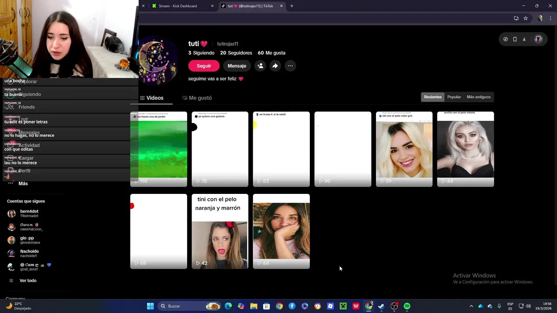Open Facebook from taskbar

[292, 306]
